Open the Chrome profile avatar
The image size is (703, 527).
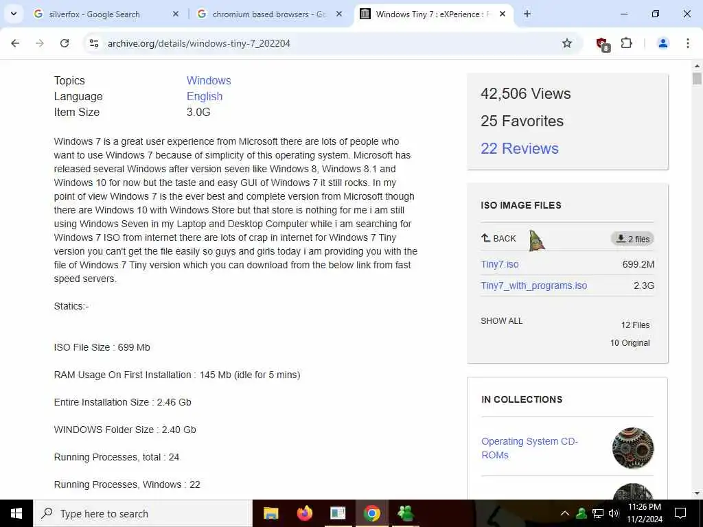(662, 43)
